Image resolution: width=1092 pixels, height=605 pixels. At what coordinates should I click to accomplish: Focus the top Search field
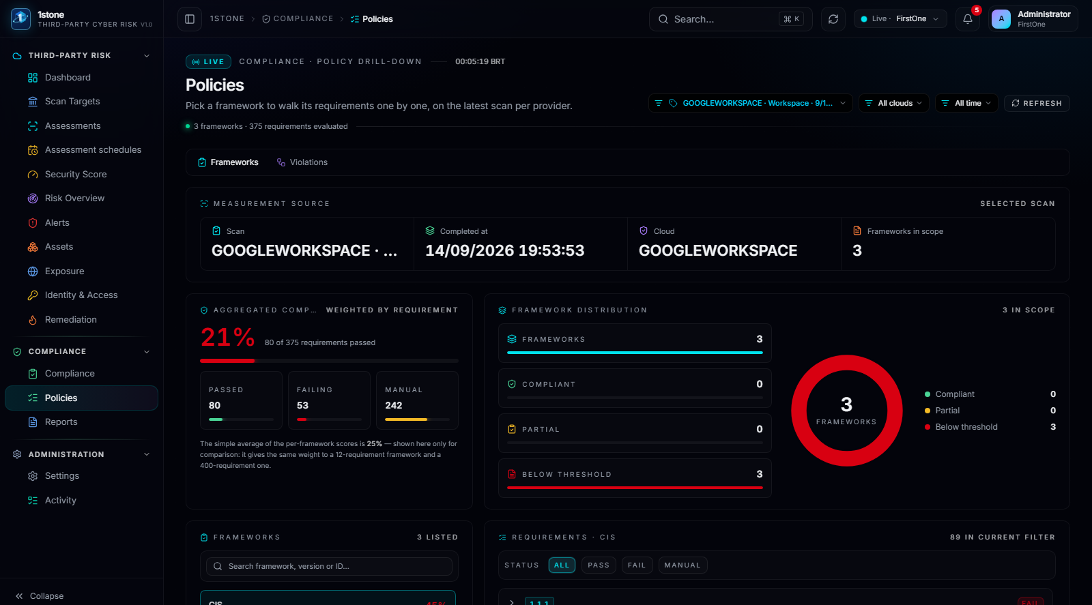pyautogui.click(x=731, y=19)
